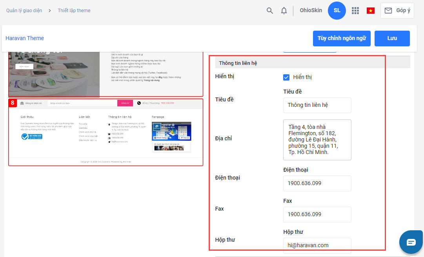Click the Fax number field
Viewport: 424px width, 257px height.
pyautogui.click(x=317, y=215)
